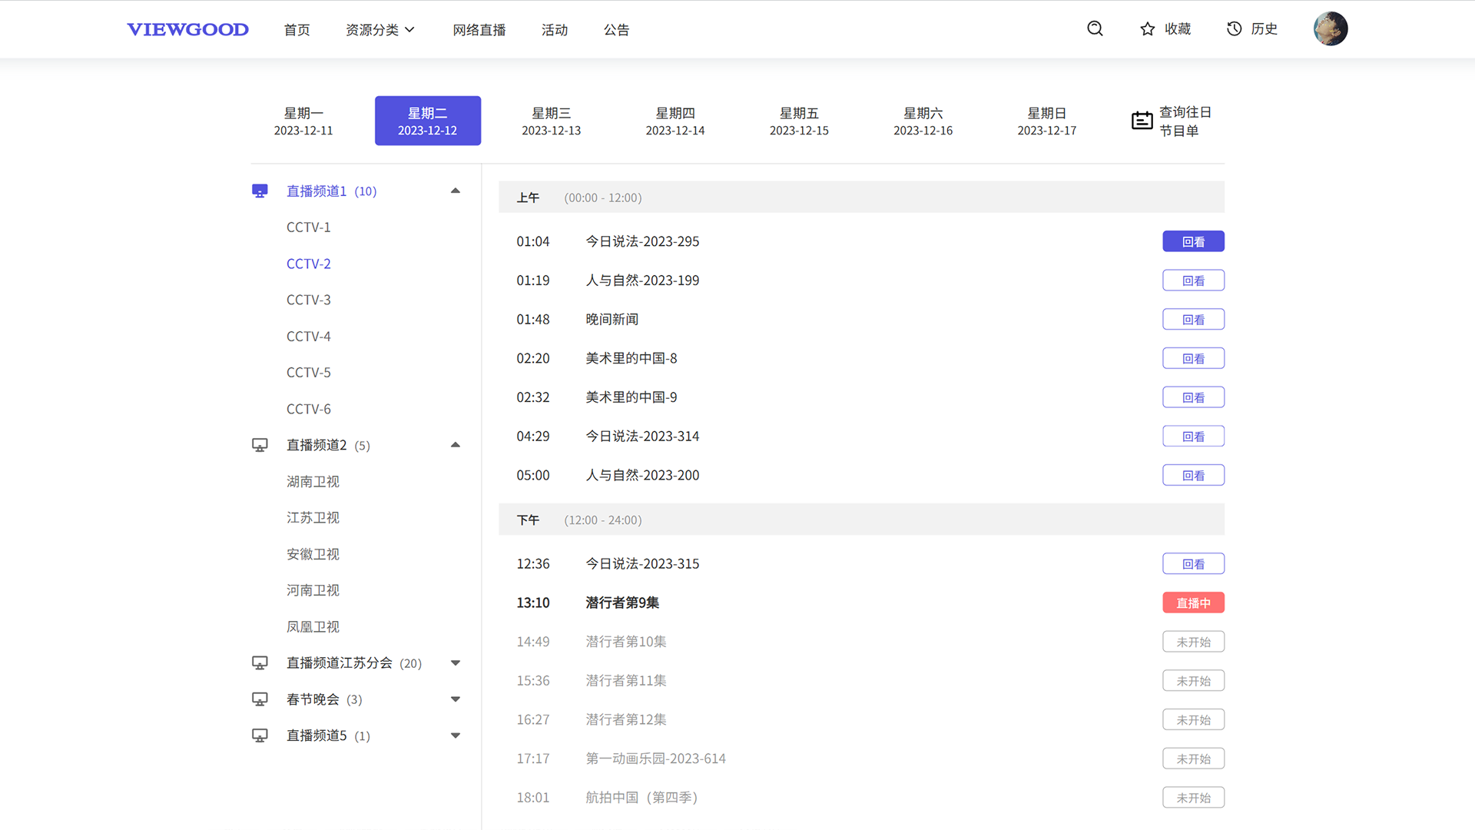
Task: Select channel CCTV-3
Action: (309, 300)
